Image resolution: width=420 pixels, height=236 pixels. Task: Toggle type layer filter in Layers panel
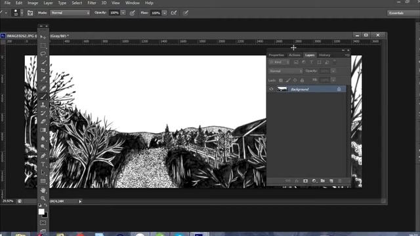point(312,62)
